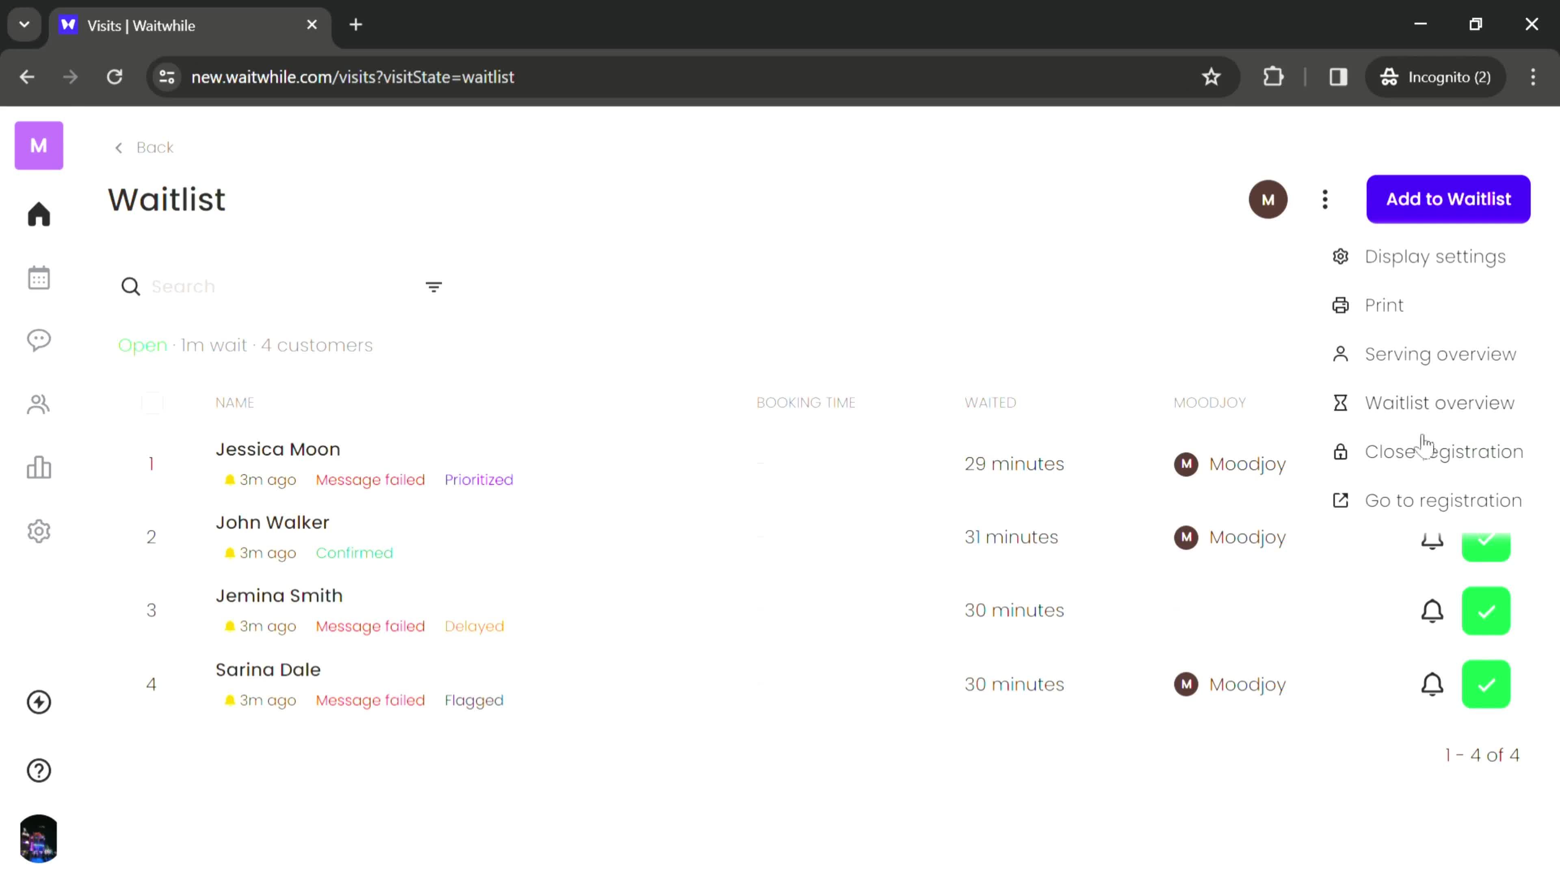Open a new browser tab
The width and height of the screenshot is (1560, 877).
click(x=356, y=25)
